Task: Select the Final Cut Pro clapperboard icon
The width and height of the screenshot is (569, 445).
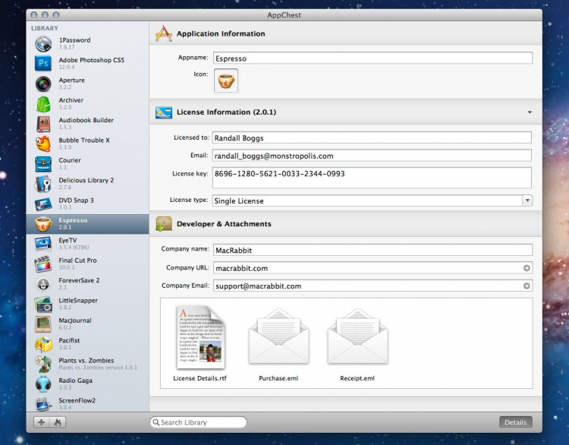Action: [43, 264]
